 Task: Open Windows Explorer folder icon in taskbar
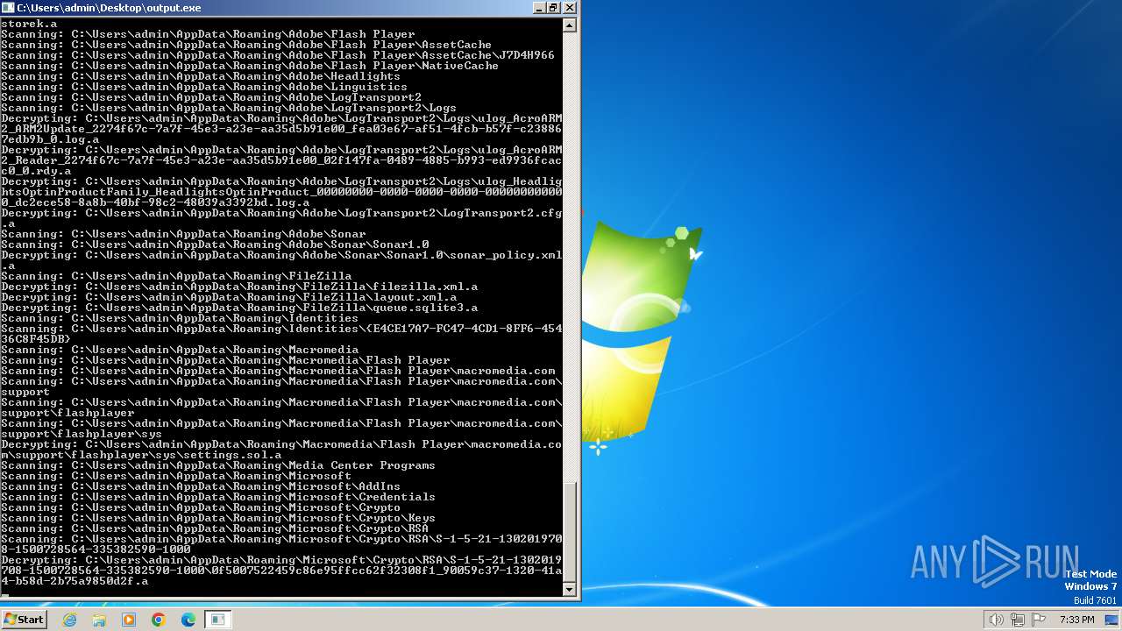99,620
